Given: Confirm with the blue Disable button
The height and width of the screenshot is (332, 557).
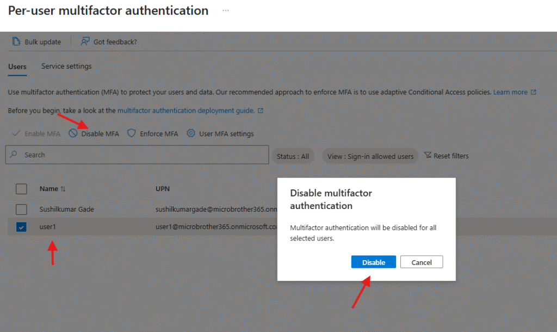Looking at the screenshot, I should (374, 262).
